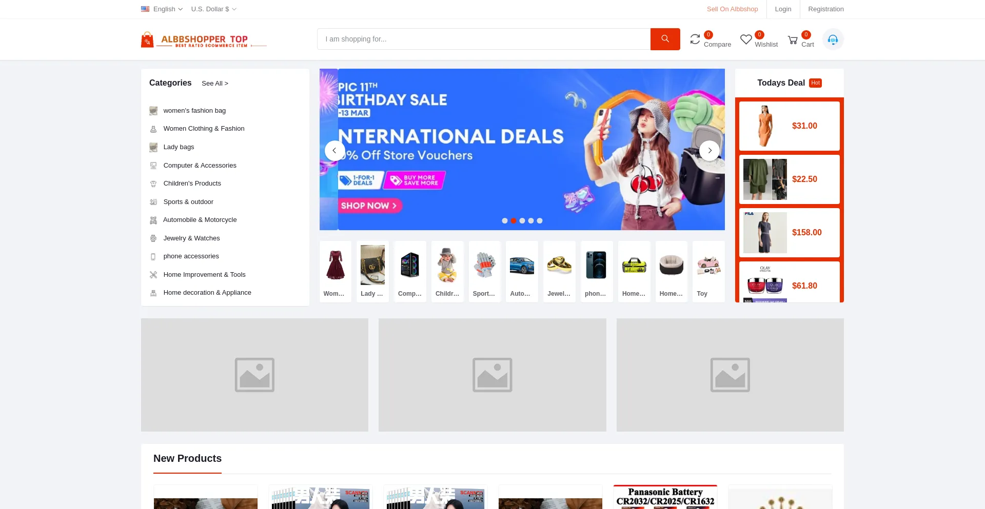Click the Computer & Accessories category icon
This screenshot has width=985, height=509.
point(153,166)
